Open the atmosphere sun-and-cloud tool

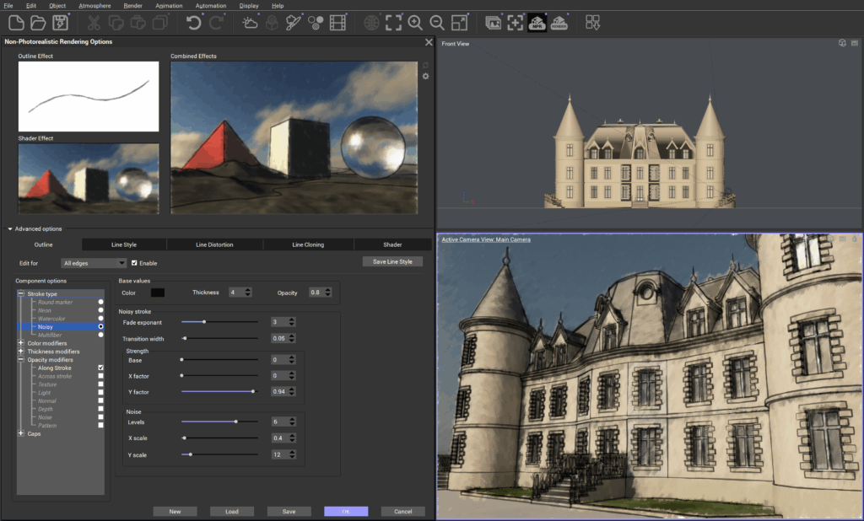(251, 23)
